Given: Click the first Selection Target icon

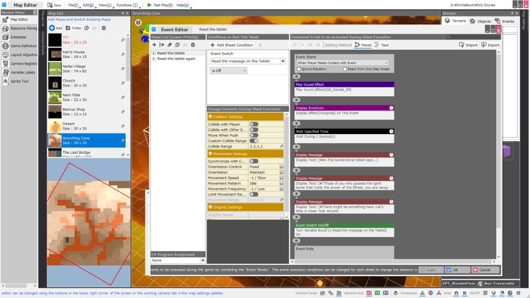Looking at the screenshot, I should point(322,293).
